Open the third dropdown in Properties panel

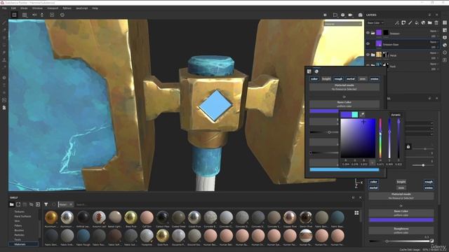click(x=420, y=134)
